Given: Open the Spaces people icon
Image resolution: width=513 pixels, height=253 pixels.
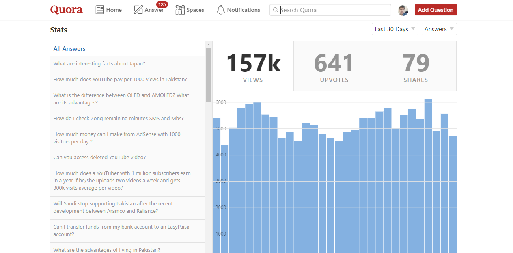Looking at the screenshot, I should [180, 10].
